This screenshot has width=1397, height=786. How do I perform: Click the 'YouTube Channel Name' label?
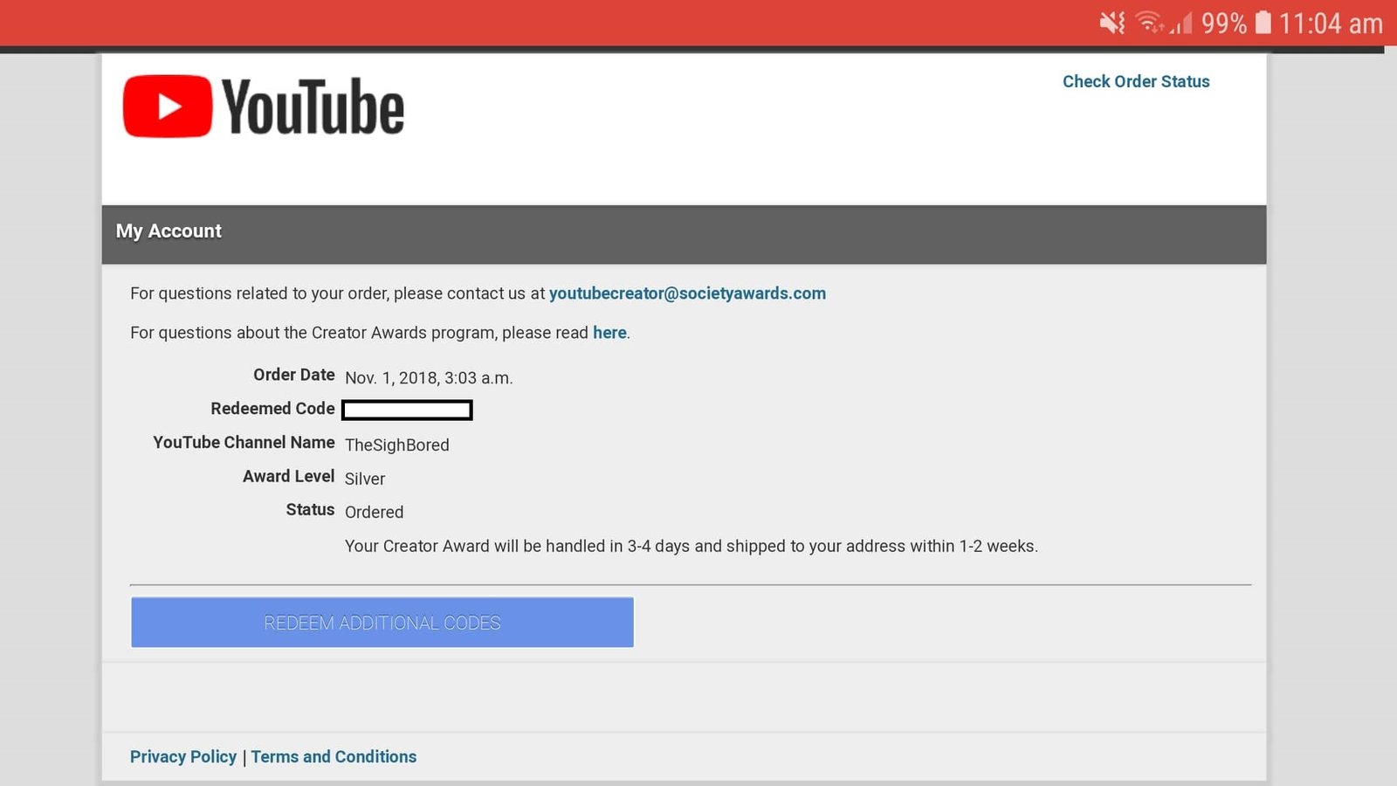click(x=244, y=443)
